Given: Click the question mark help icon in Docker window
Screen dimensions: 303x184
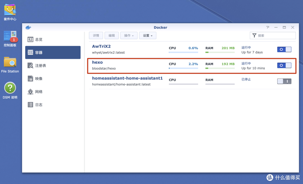Looking at the screenshot, I should tap(268, 27).
